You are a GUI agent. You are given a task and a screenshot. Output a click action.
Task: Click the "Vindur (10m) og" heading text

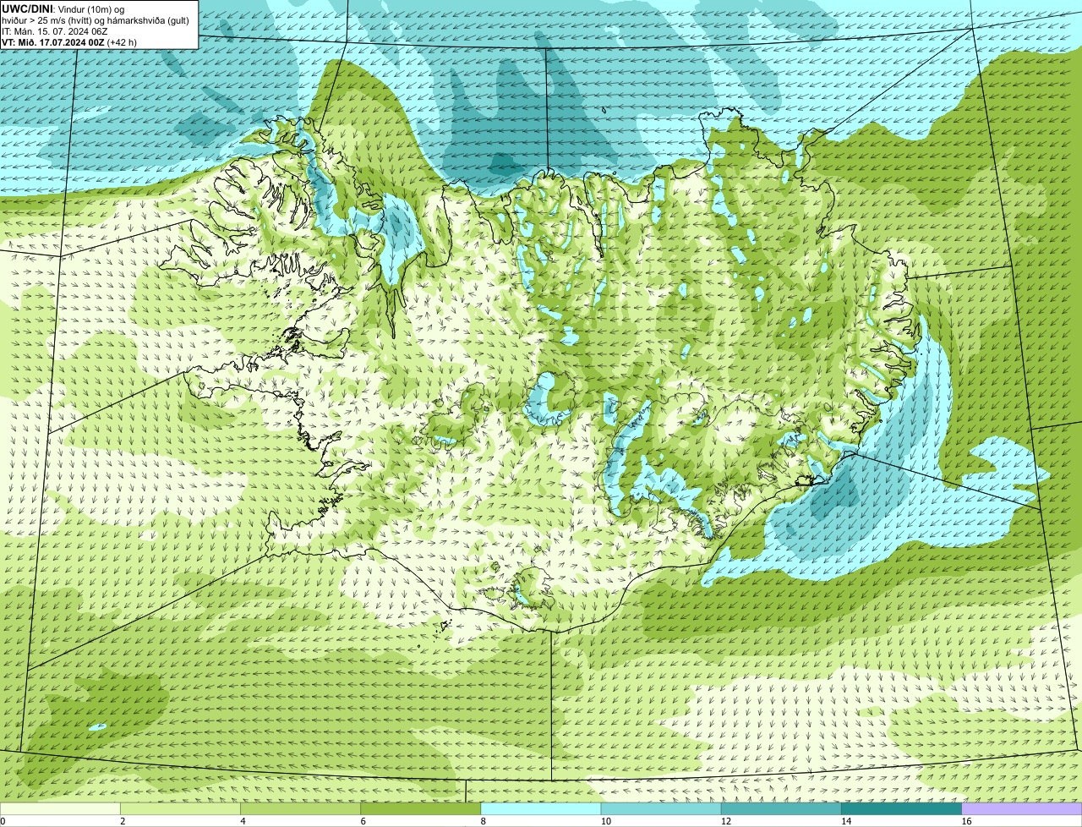click(x=90, y=8)
